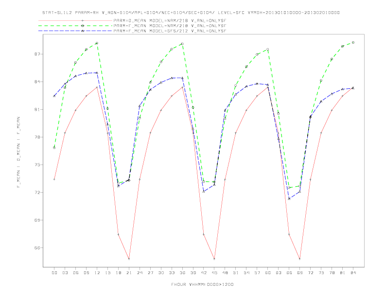Image resolution: width=385 pixels, height=297 pixels.
Task: Click y-axis tick label 75
Action: point(37,165)
